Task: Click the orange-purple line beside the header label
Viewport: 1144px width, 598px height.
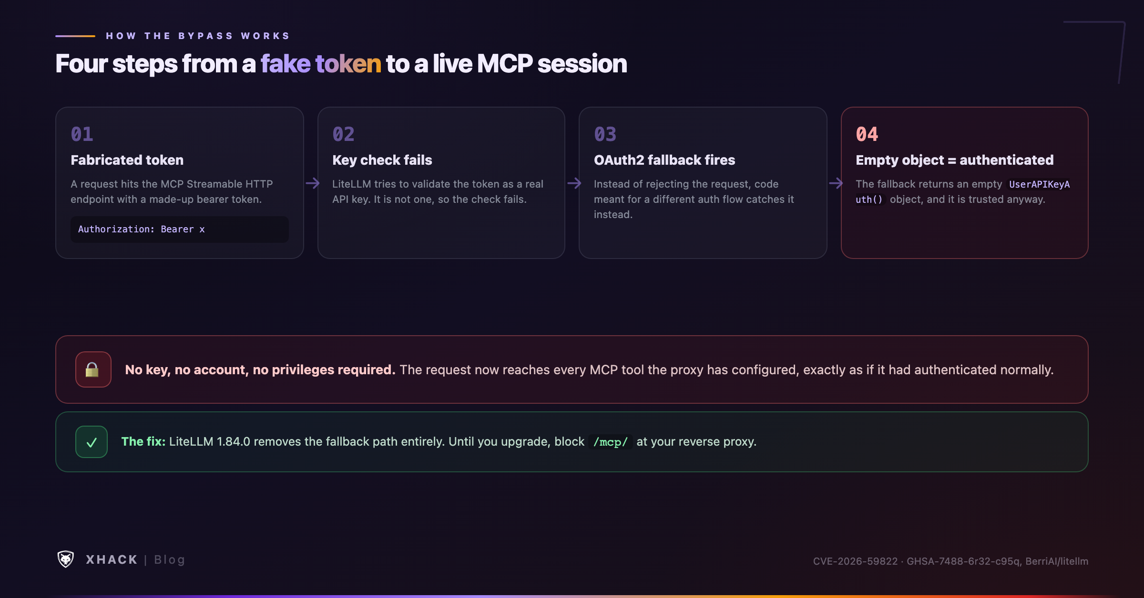Action: coord(75,36)
